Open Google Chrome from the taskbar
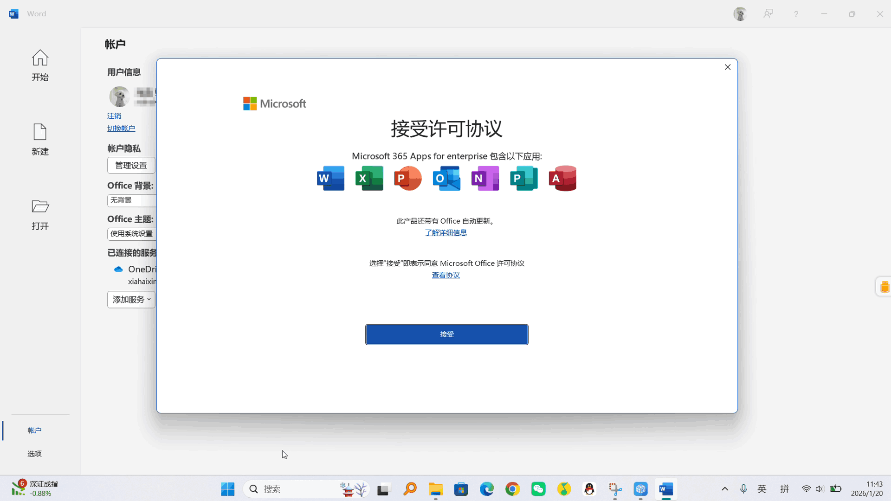The height and width of the screenshot is (501, 891). tap(512, 489)
